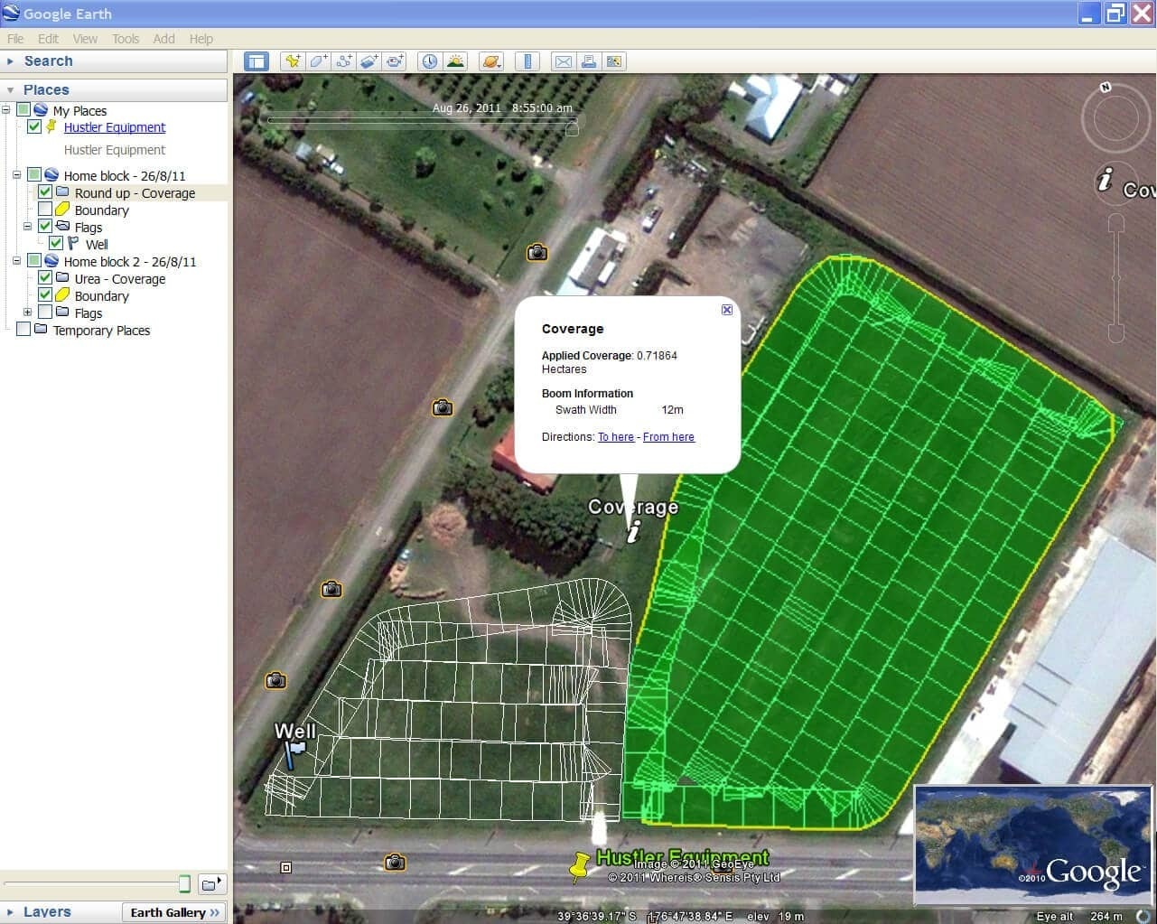The height and width of the screenshot is (924, 1157).
Task: Open the File menu
Action: coord(15,39)
